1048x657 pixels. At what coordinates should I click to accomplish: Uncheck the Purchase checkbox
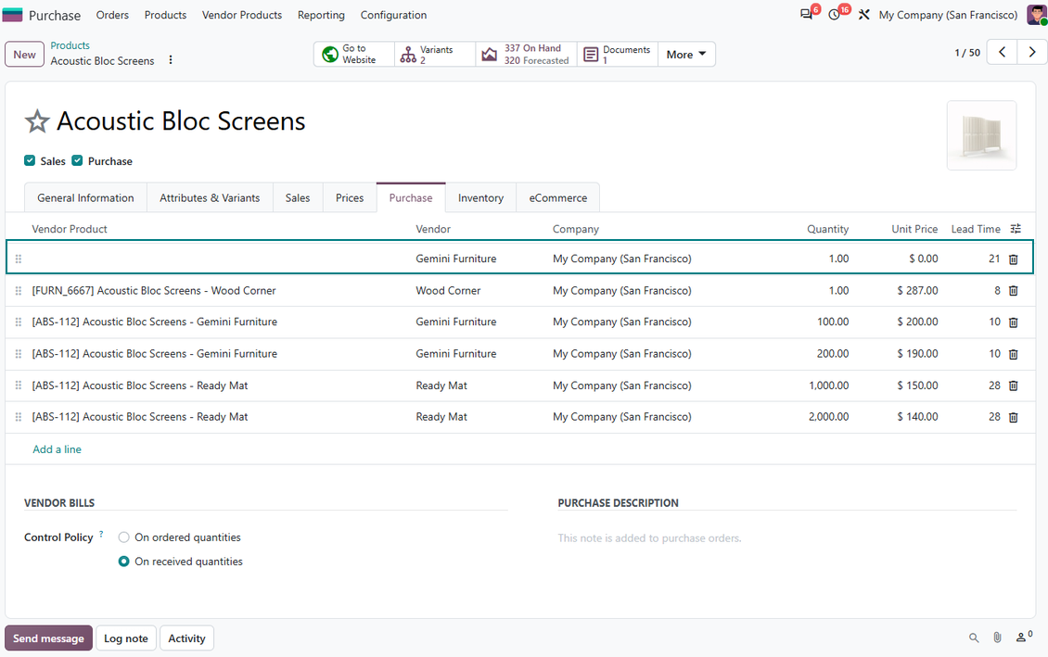point(77,160)
